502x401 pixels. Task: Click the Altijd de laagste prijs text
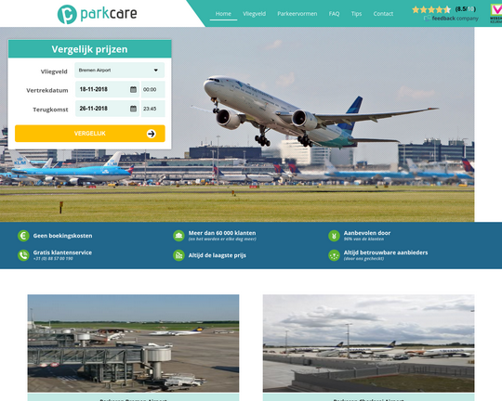click(x=217, y=255)
